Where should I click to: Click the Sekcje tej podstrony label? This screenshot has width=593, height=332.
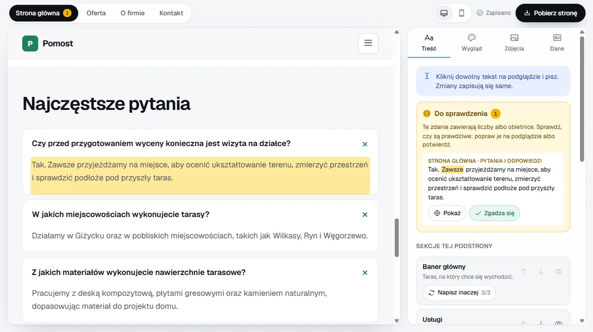click(x=454, y=246)
